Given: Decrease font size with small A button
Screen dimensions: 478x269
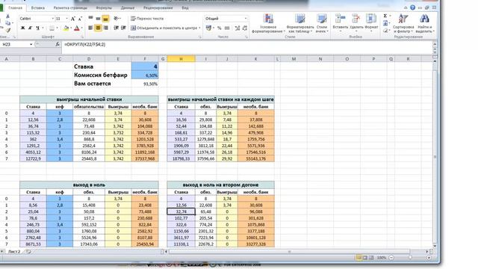Looking at the screenshot, I should coord(80,19).
